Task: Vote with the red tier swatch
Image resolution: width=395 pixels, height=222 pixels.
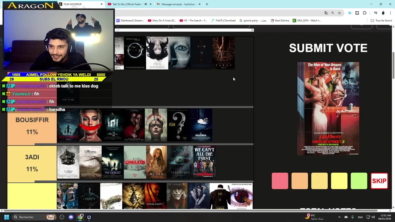Action: pyautogui.click(x=280, y=181)
